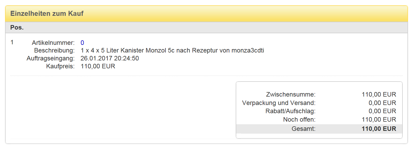
Task: Click the "Kaufpreis:" label
Action: pos(60,66)
